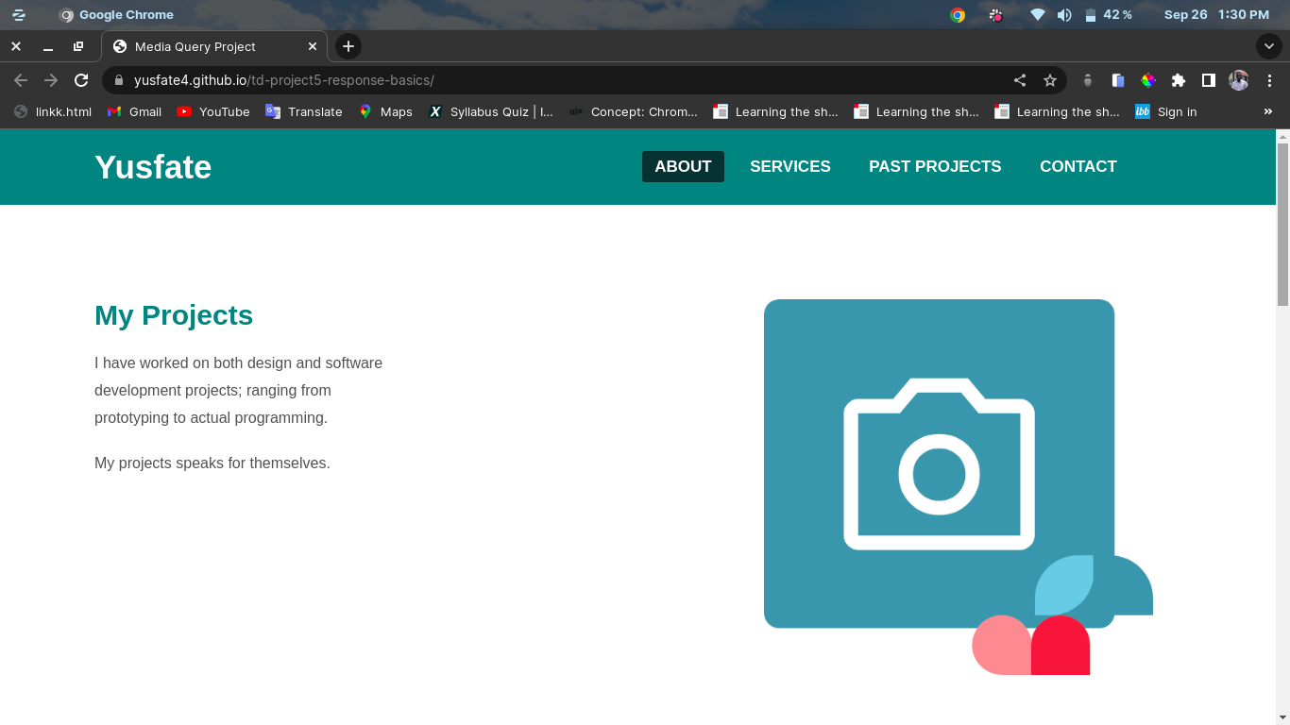
Task: Go to the CONTACT nav item
Action: pos(1078,166)
